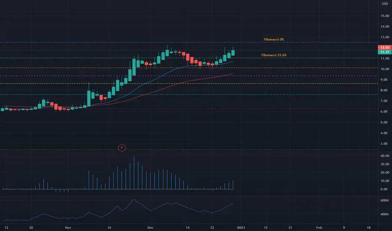The image size is (392, 231).
Task: Click the 13.00 price axis label
Action: (x=385, y=37)
